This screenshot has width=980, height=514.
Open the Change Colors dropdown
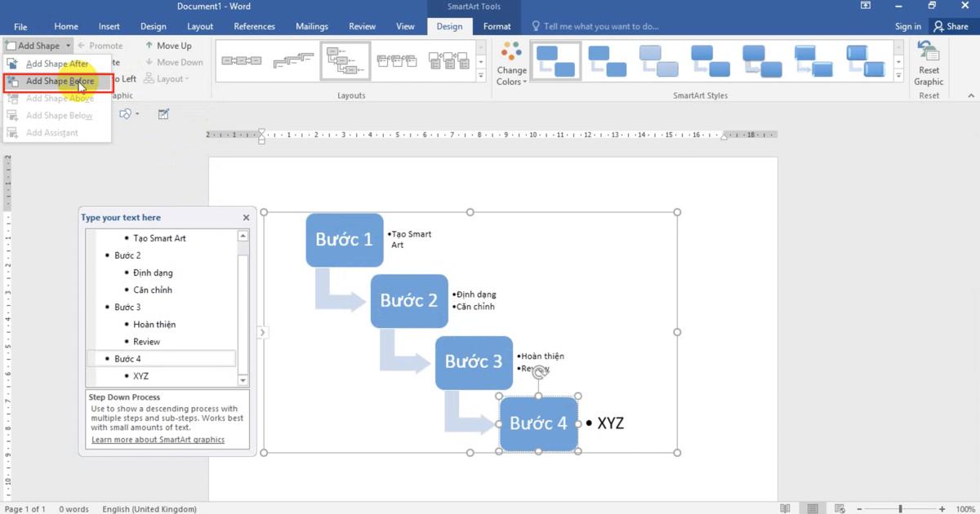point(511,64)
